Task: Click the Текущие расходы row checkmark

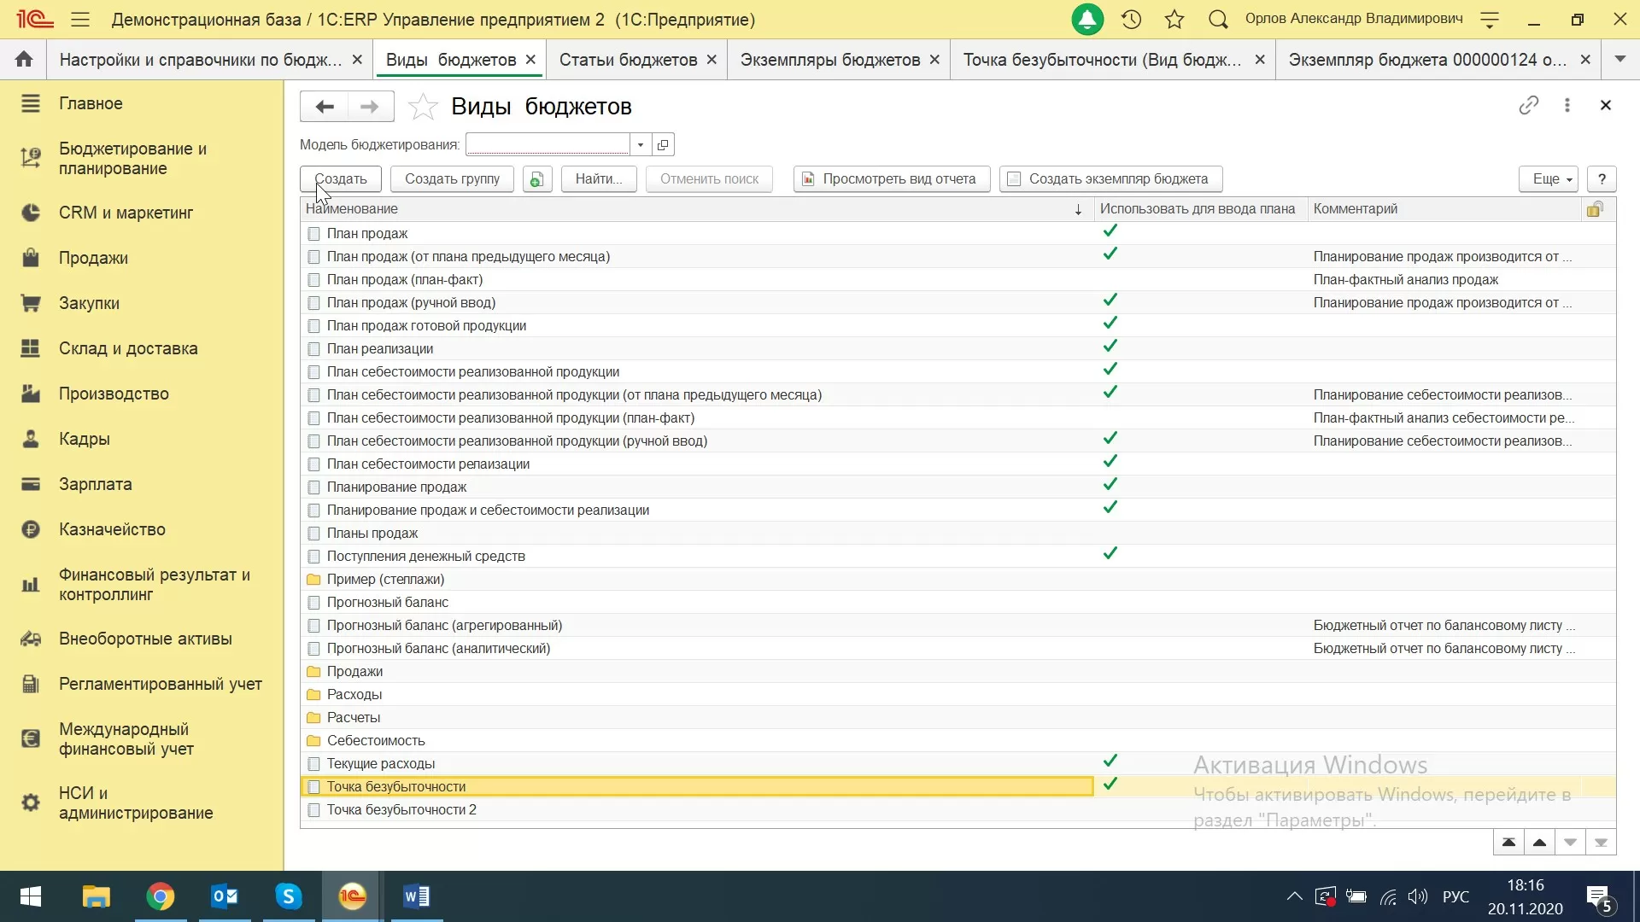Action: [1110, 761]
